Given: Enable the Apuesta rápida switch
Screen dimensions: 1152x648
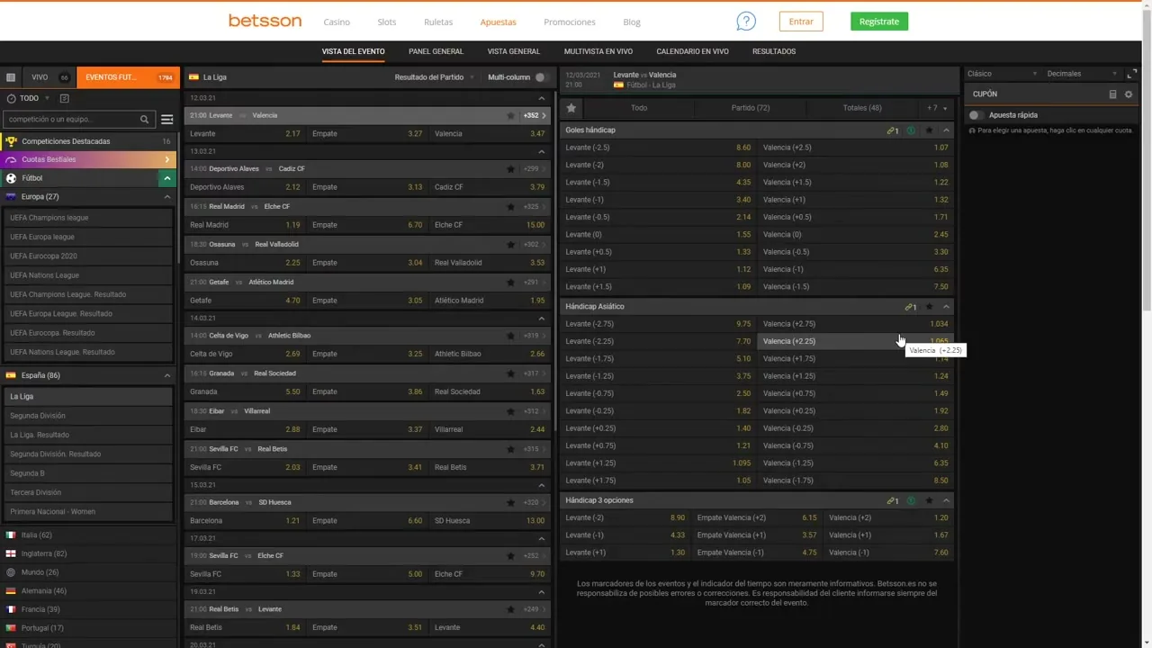Looking at the screenshot, I should click(x=976, y=115).
